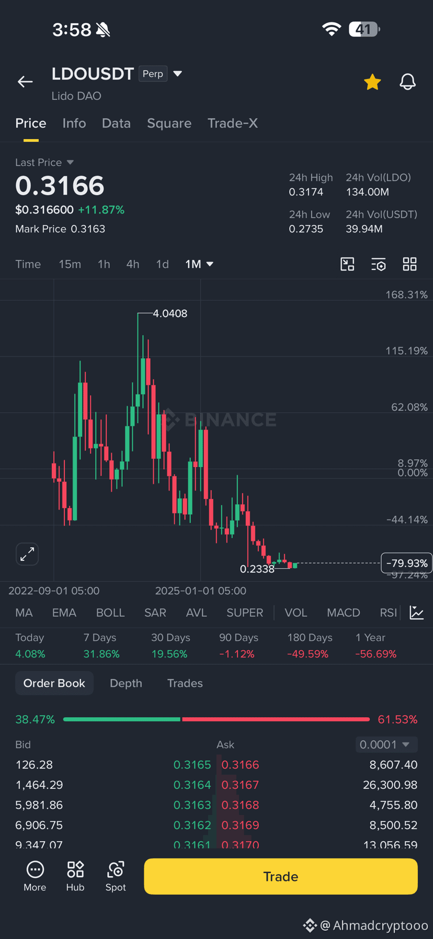Screen dimensions: 433x939
Task: Open the 0.0001 price precision dropdown
Action: [386, 744]
